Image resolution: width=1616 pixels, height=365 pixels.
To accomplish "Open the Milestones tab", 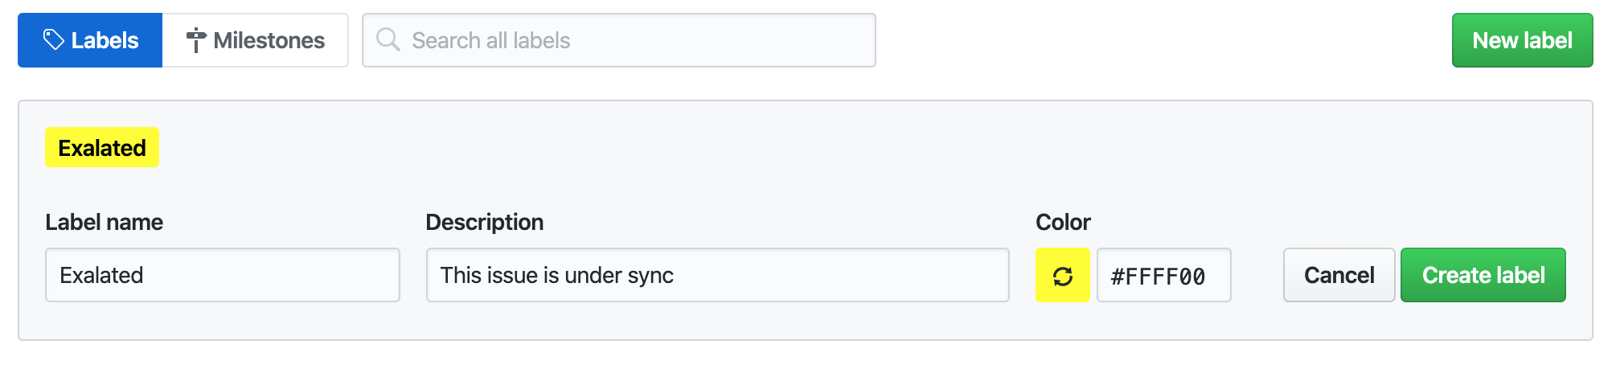I will 256,40.
